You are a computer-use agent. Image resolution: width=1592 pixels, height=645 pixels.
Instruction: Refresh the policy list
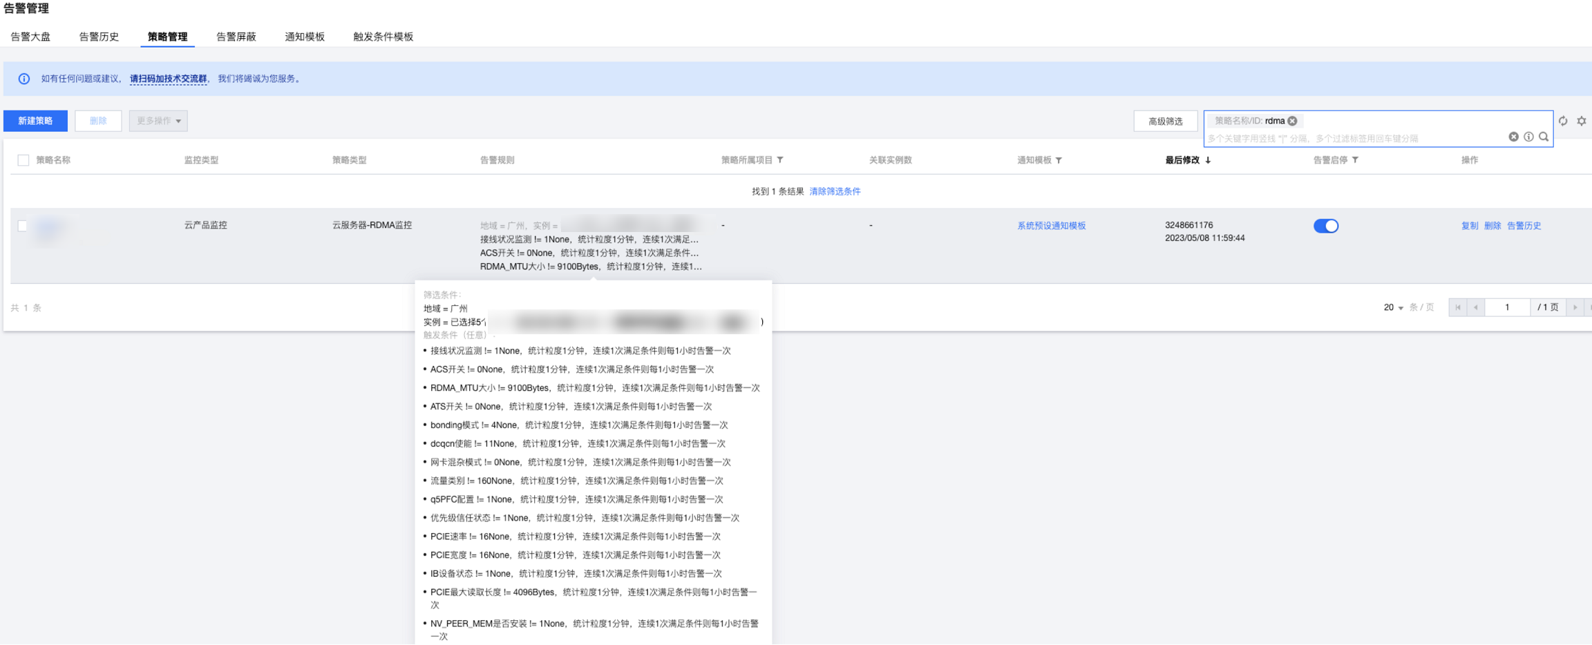(1563, 121)
